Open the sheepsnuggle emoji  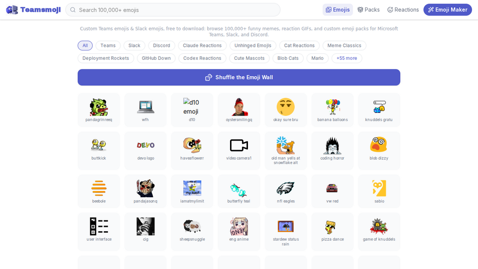tap(192, 232)
